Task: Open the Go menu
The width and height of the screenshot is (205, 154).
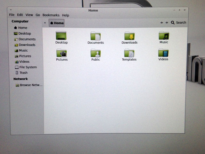Action: click(x=38, y=15)
